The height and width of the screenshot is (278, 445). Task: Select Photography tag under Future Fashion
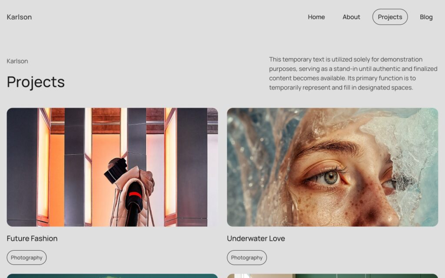point(27,258)
